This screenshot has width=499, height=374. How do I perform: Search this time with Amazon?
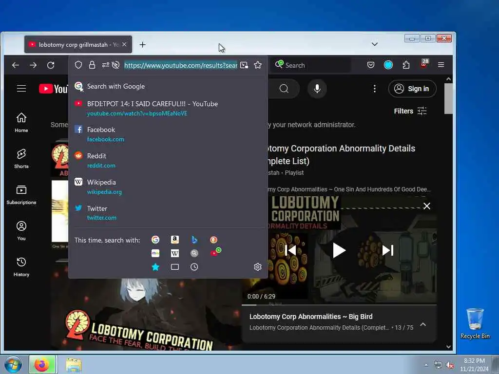[175, 240]
